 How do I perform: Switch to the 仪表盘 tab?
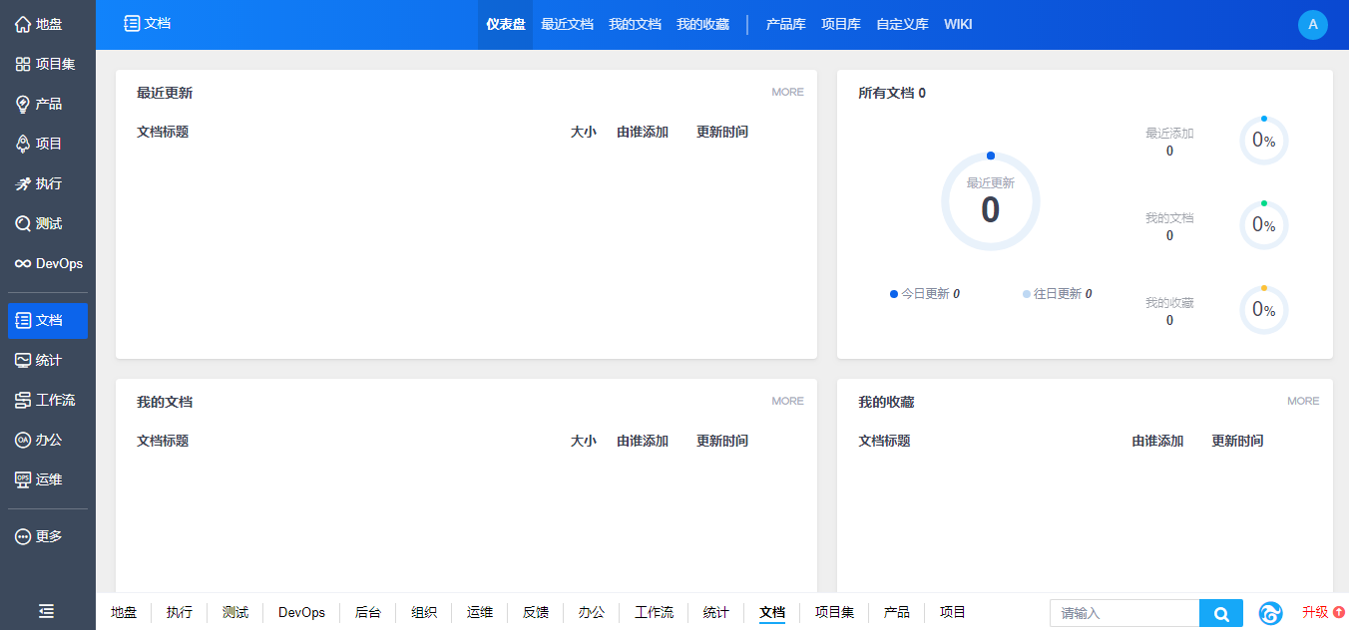[506, 25]
